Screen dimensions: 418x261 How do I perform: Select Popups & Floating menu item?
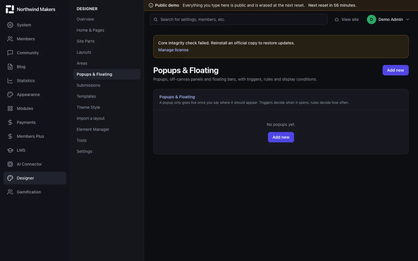click(x=106, y=74)
